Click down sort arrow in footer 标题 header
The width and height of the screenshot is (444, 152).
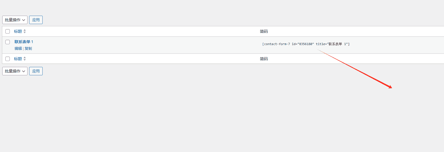click(25, 60)
